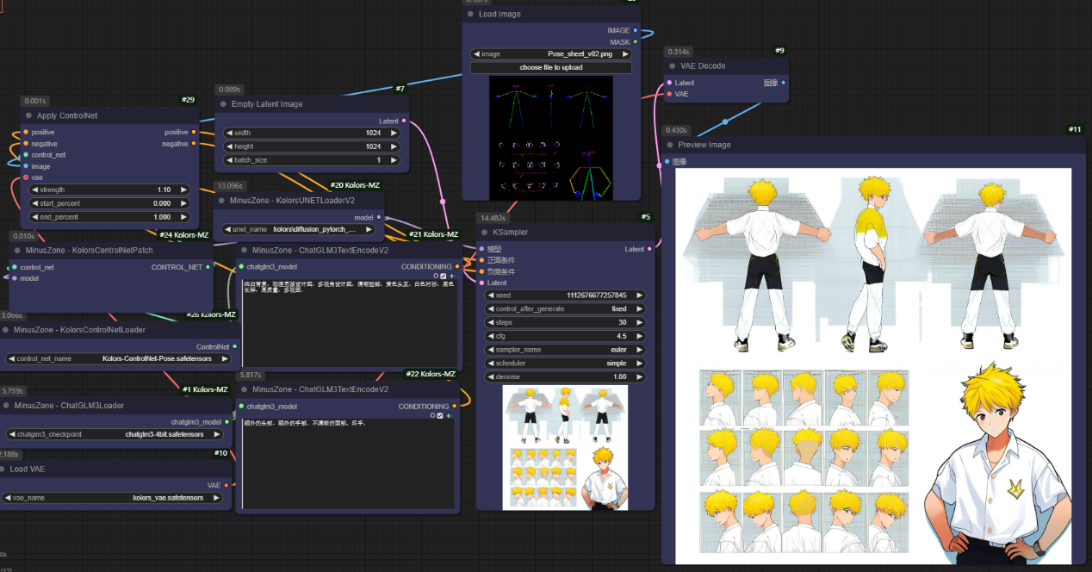Click the IMAGE output port on Load Image
Screen dimensions: 1092x572
(x=636, y=30)
